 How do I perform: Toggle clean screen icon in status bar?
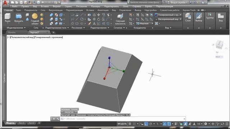(222, 124)
